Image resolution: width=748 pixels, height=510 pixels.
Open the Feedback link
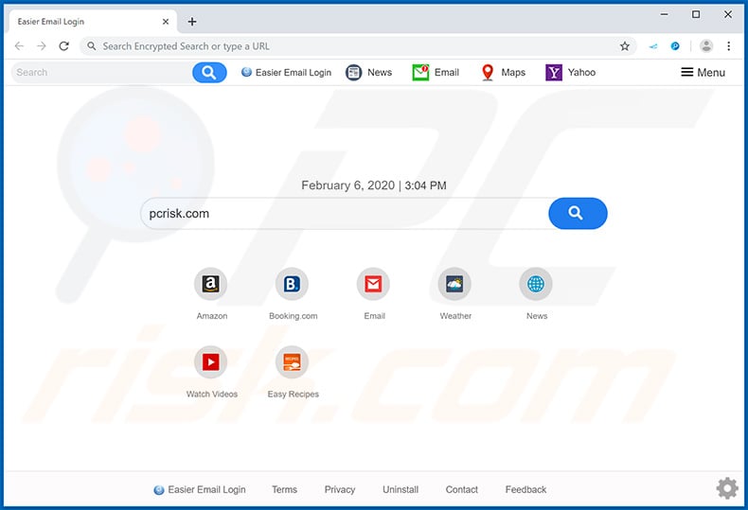(525, 489)
